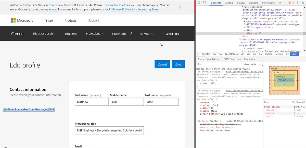
Task: Click the play icon on Download video bar
Action: click(x=6, y=109)
